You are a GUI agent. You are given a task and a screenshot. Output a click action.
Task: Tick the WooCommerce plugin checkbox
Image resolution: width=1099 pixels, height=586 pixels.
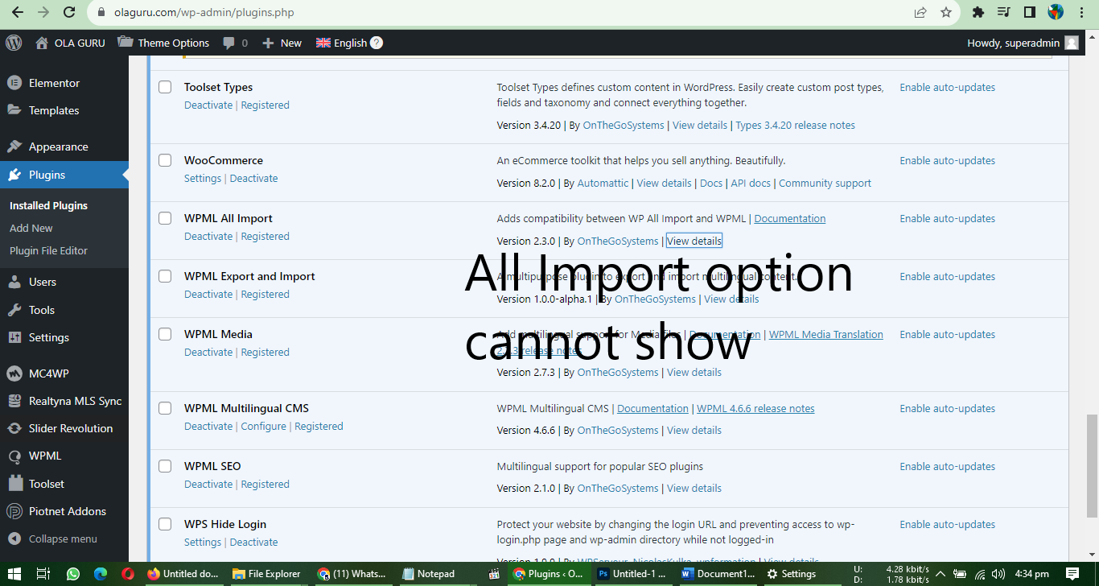click(165, 160)
